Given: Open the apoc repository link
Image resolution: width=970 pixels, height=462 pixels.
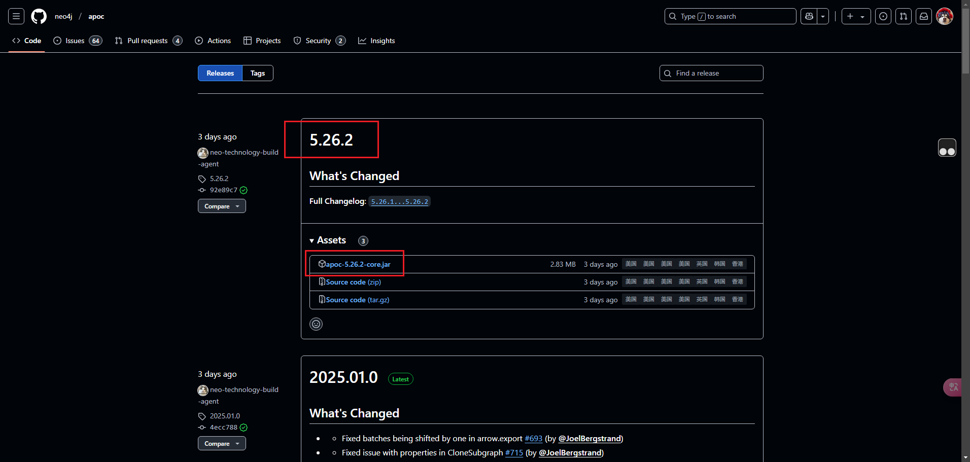Looking at the screenshot, I should pos(96,16).
